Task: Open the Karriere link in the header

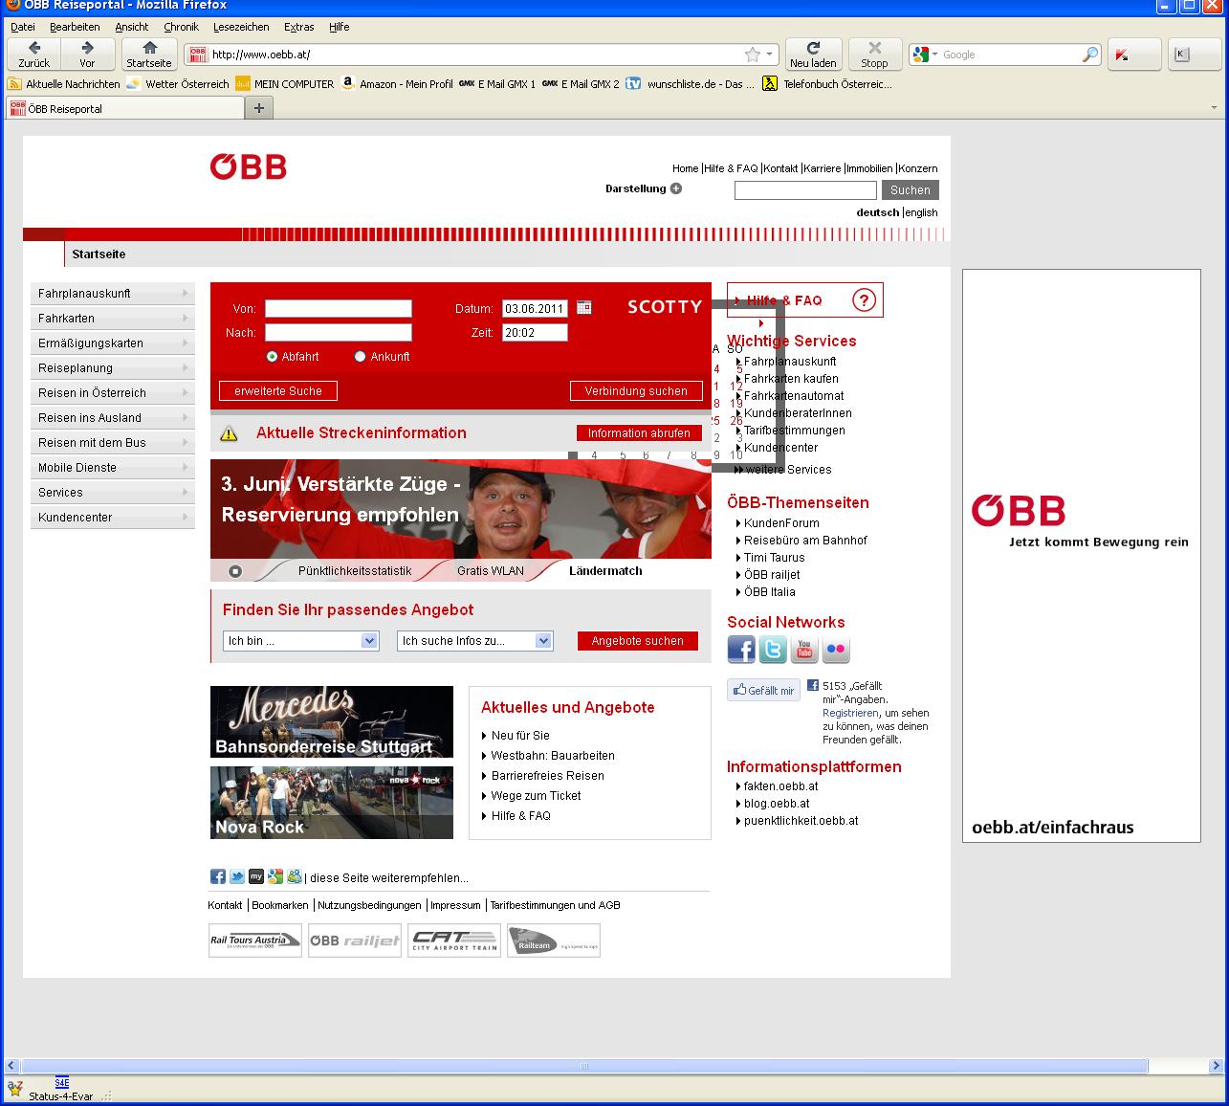Action: click(823, 168)
